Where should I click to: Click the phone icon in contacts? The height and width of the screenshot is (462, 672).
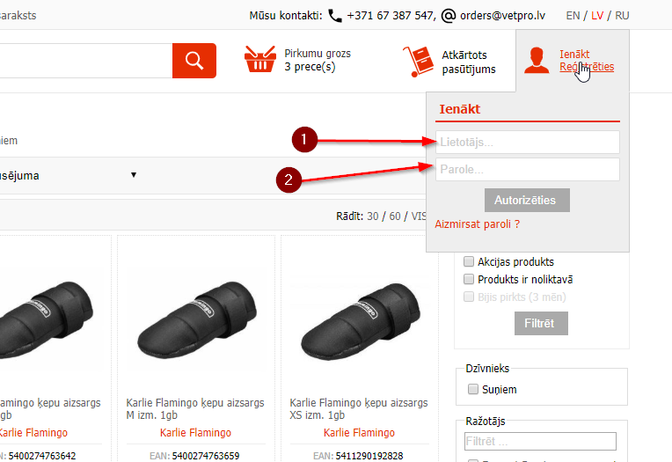(335, 16)
